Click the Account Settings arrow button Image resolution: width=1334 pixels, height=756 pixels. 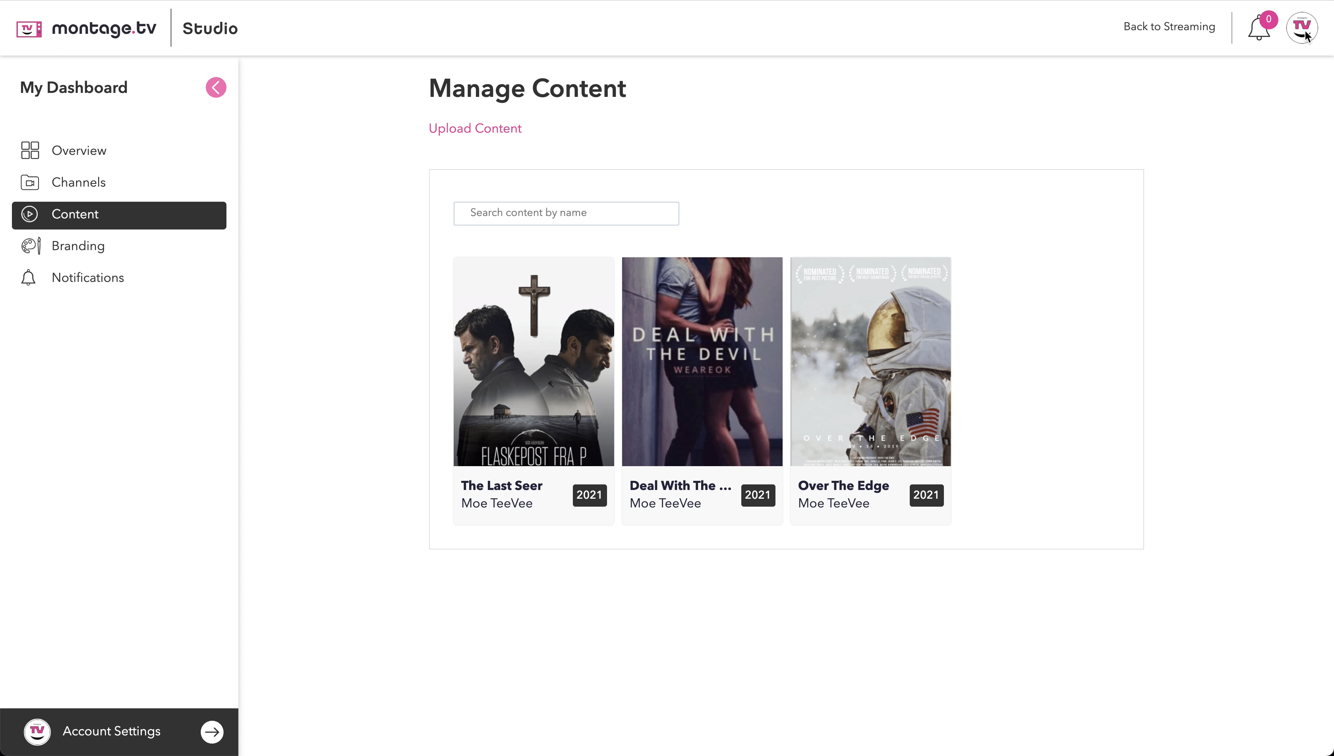pyautogui.click(x=212, y=732)
